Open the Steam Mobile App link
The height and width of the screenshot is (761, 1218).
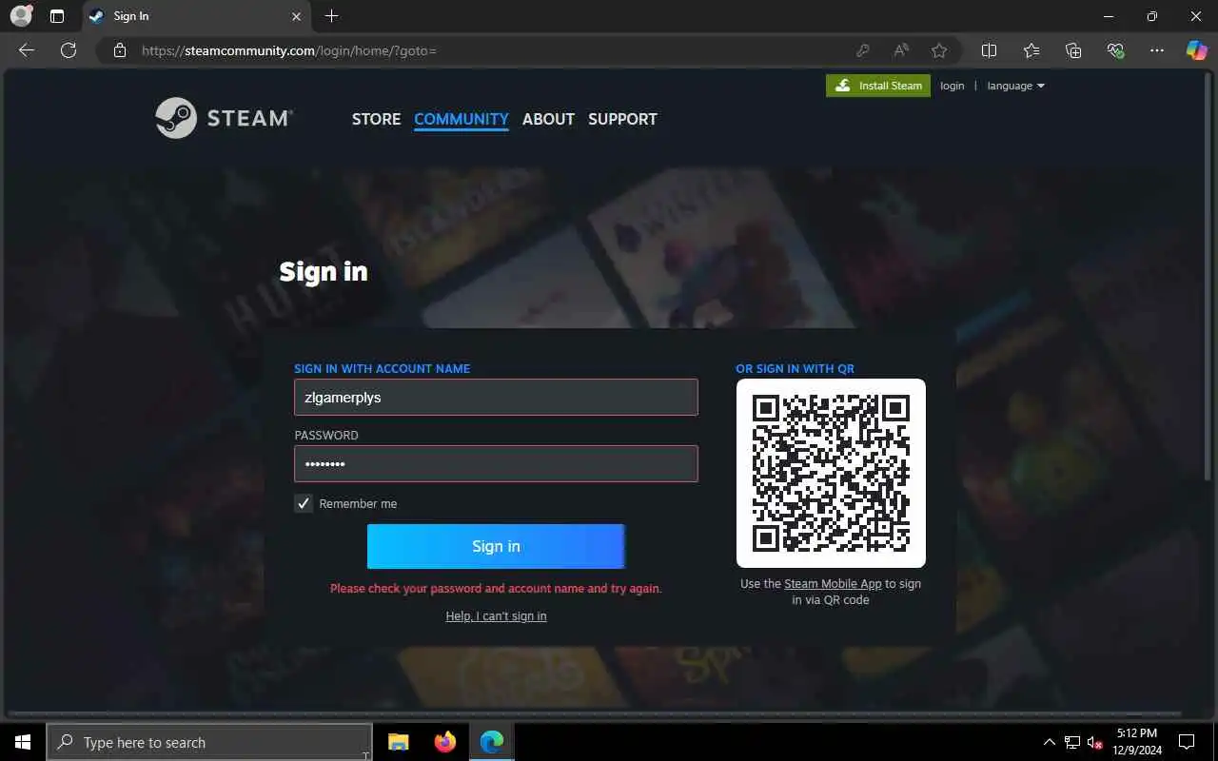pos(833,584)
